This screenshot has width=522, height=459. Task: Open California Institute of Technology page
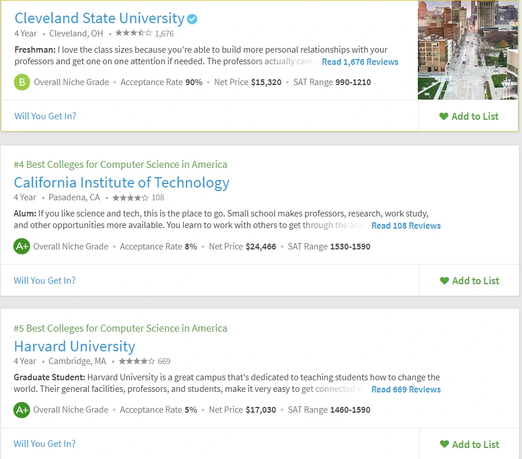pyautogui.click(x=122, y=183)
